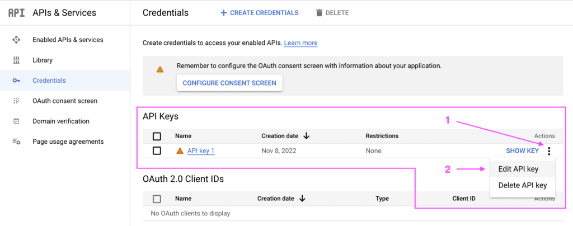Check the API key 1 row checkbox
This screenshot has width=573, height=226.
(157, 151)
